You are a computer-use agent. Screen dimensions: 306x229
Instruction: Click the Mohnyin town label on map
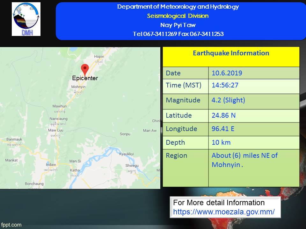point(78,87)
